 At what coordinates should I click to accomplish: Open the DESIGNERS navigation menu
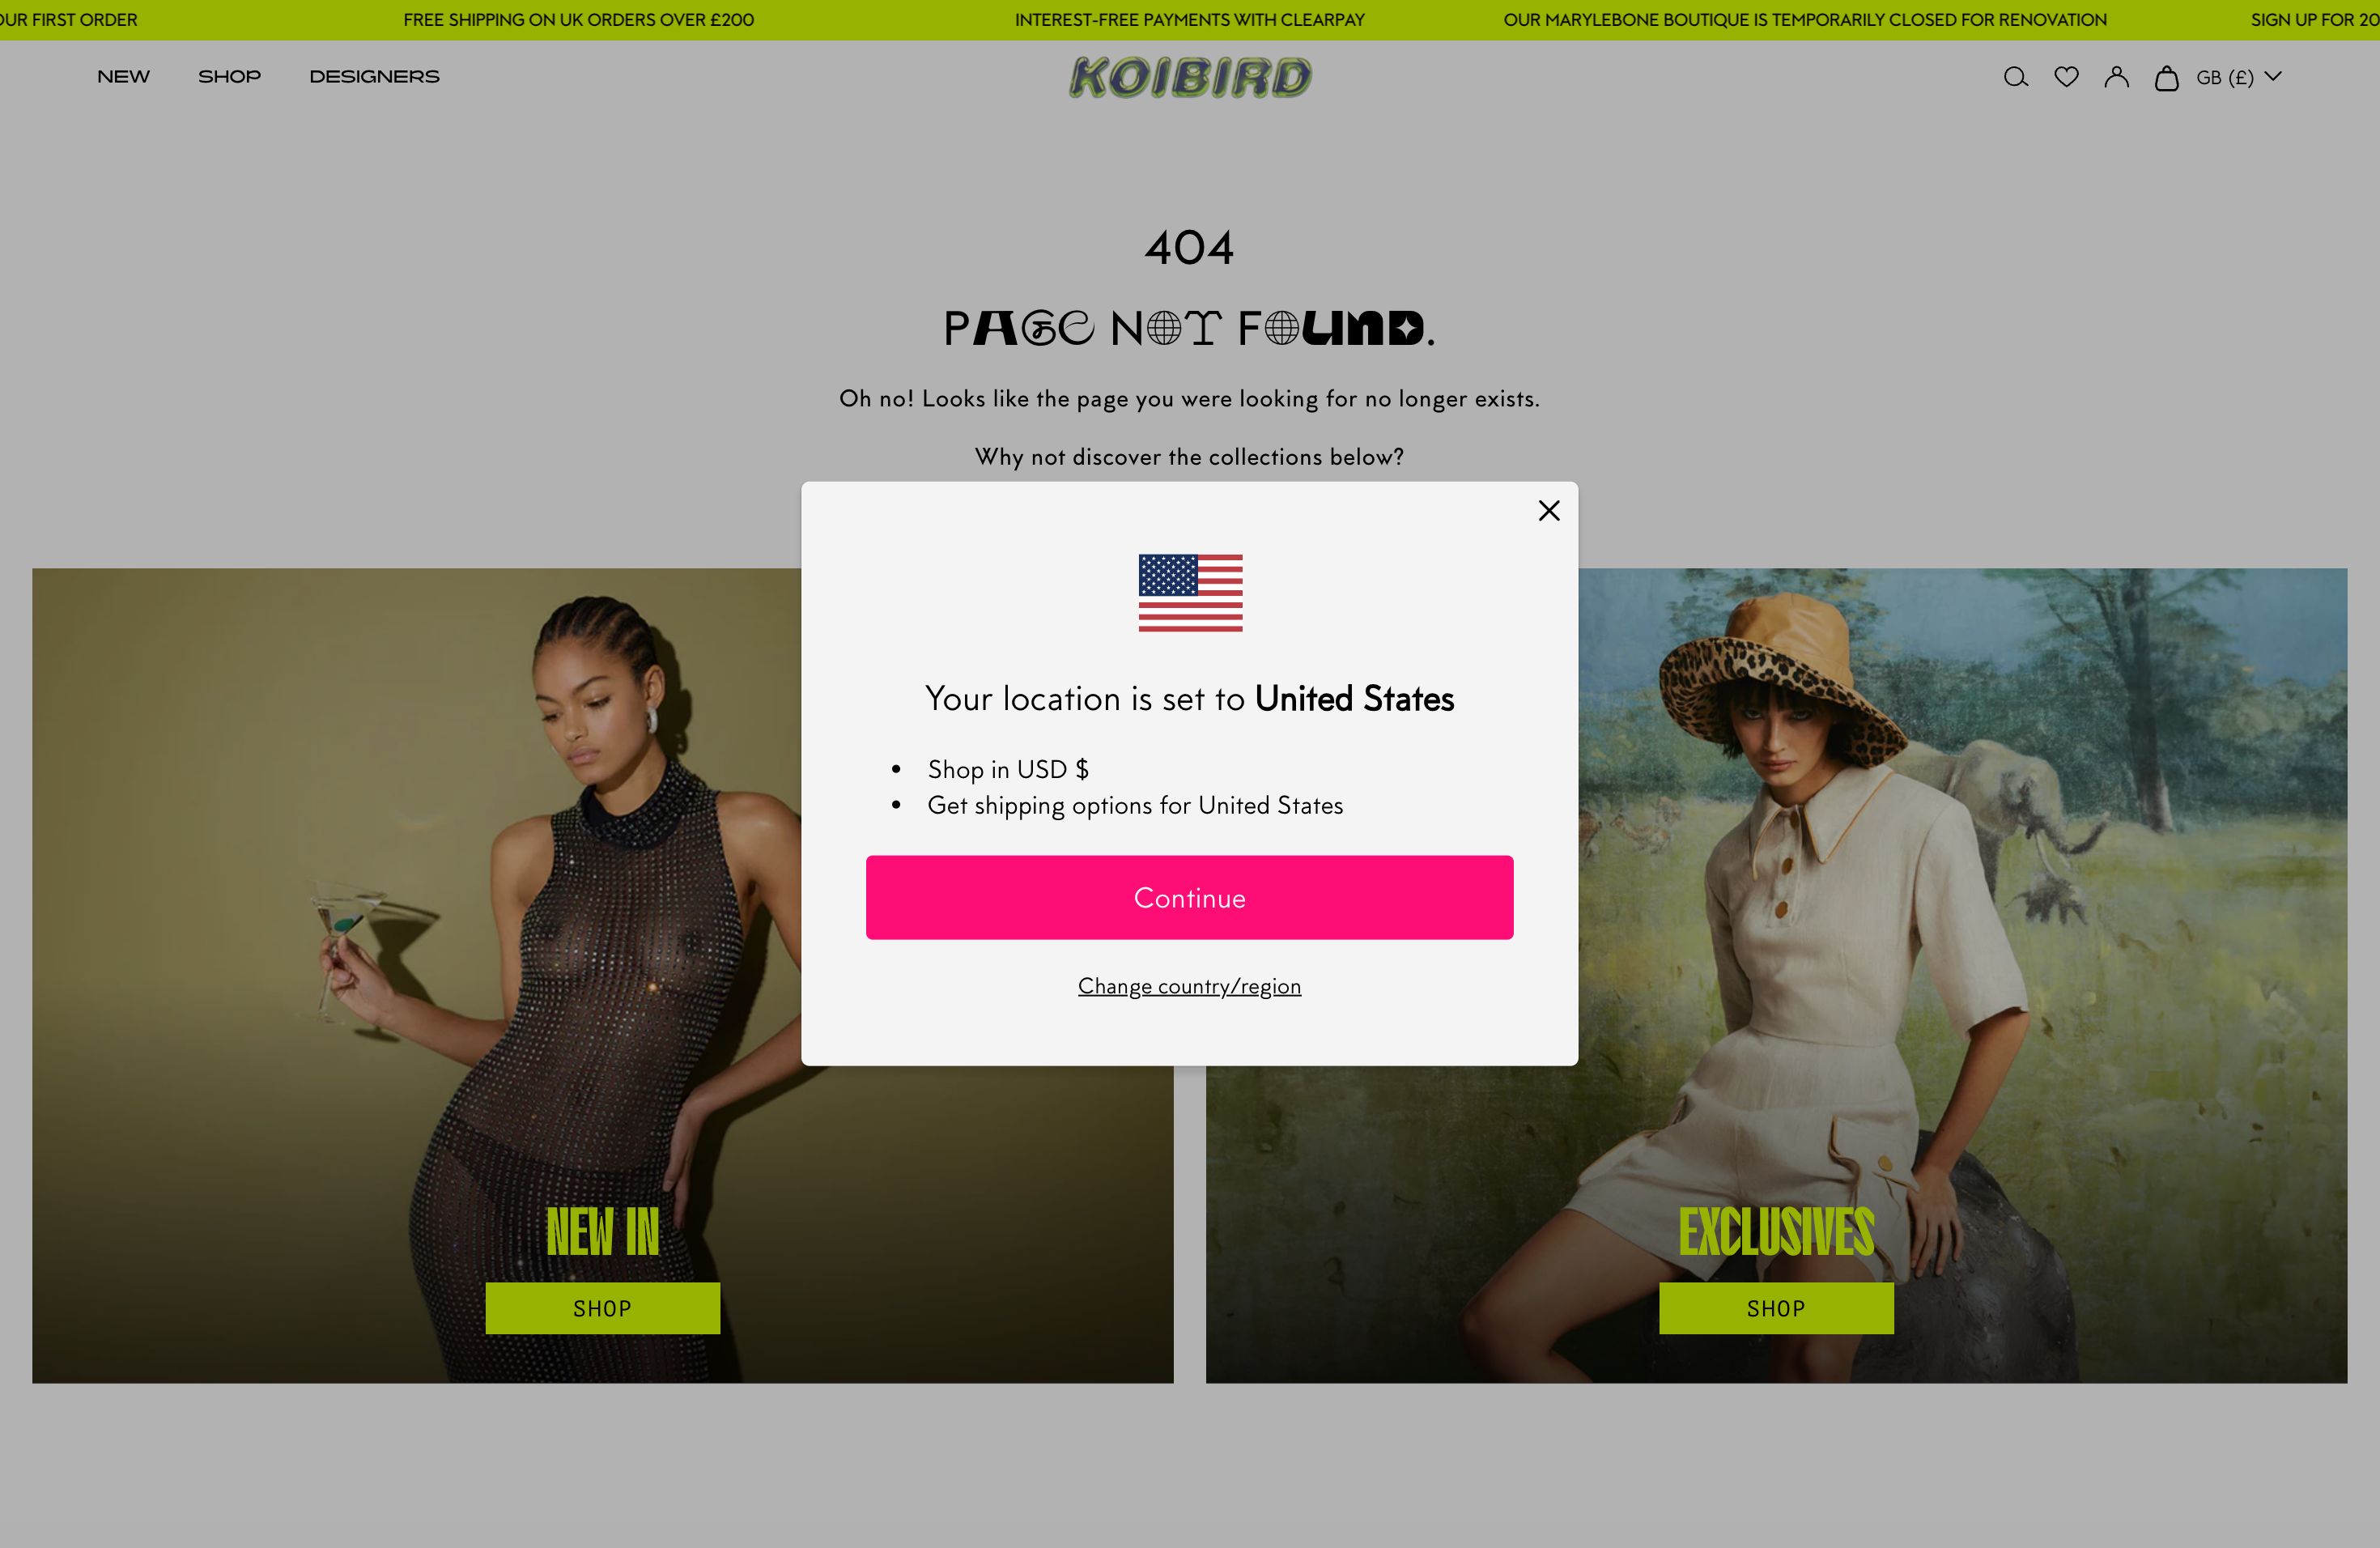pyautogui.click(x=374, y=77)
